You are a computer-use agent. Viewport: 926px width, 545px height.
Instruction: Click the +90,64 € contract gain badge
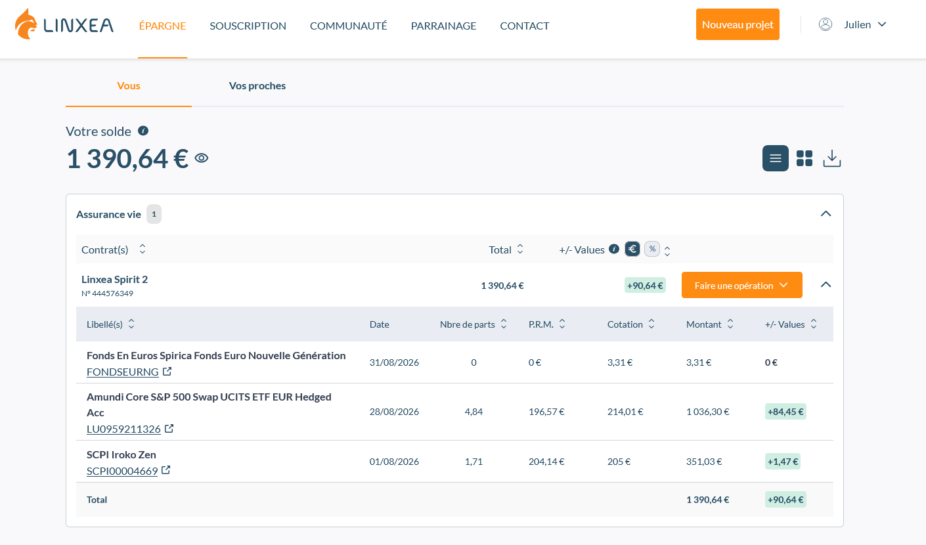point(645,285)
